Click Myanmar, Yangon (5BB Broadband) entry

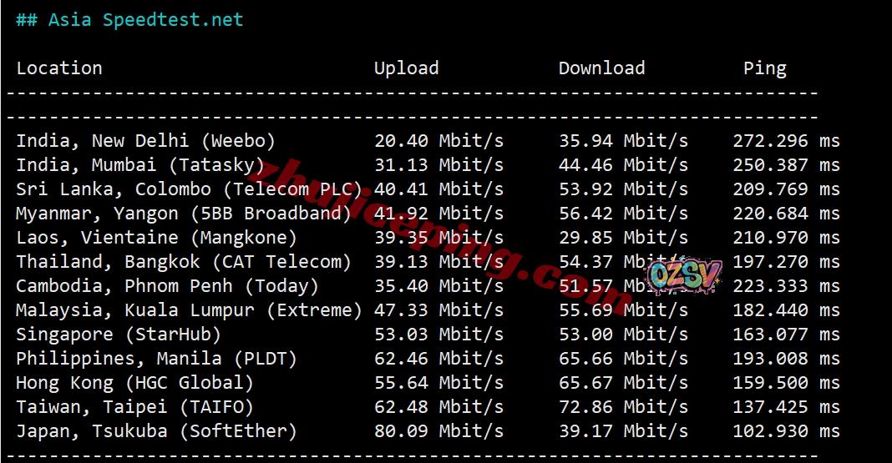(x=184, y=214)
